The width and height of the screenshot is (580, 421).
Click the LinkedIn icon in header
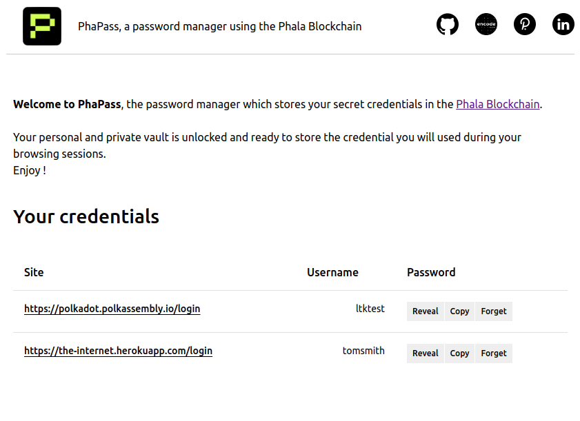point(563,25)
